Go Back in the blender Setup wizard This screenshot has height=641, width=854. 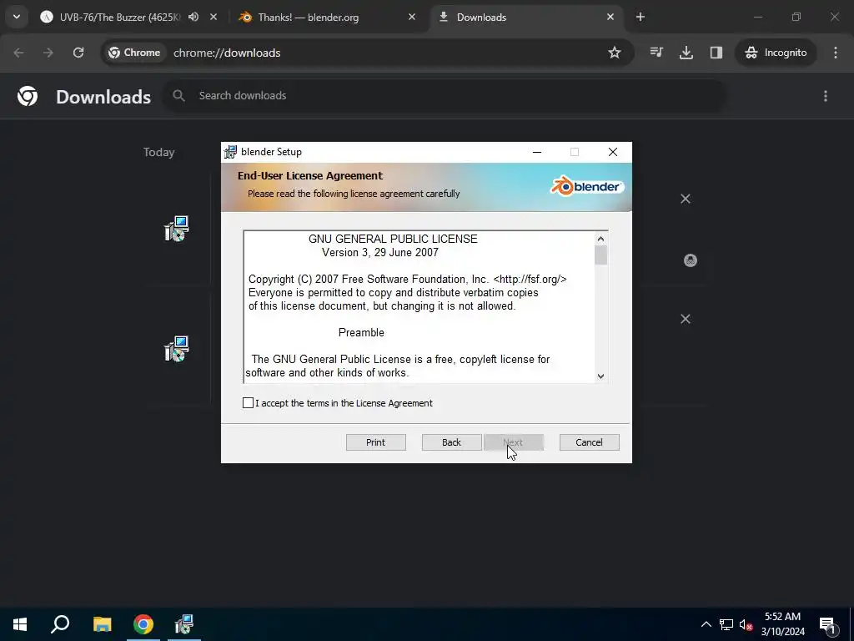click(451, 442)
